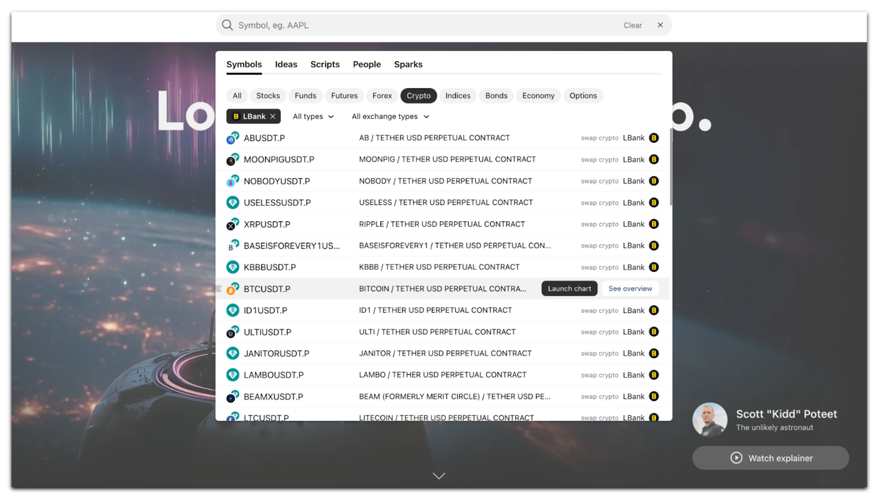Click the BASEISFOREVERY1US... coin icon
The image size is (877, 497).
pos(233,245)
